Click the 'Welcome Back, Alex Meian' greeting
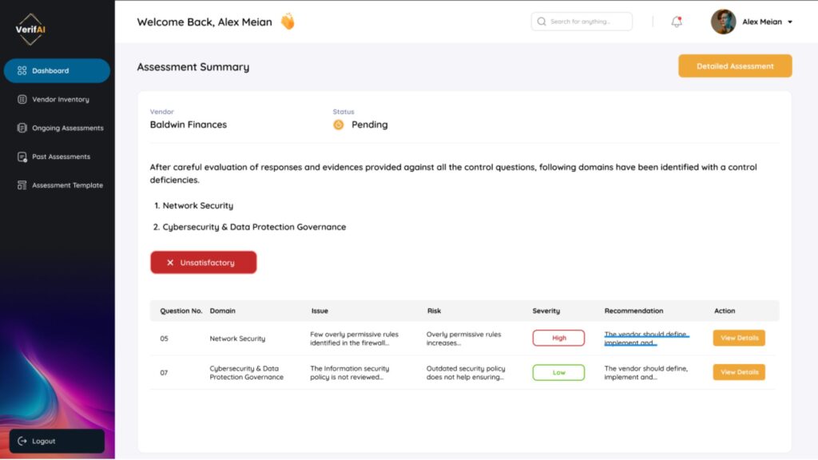Image resolution: width=818 pixels, height=460 pixels. click(x=204, y=22)
